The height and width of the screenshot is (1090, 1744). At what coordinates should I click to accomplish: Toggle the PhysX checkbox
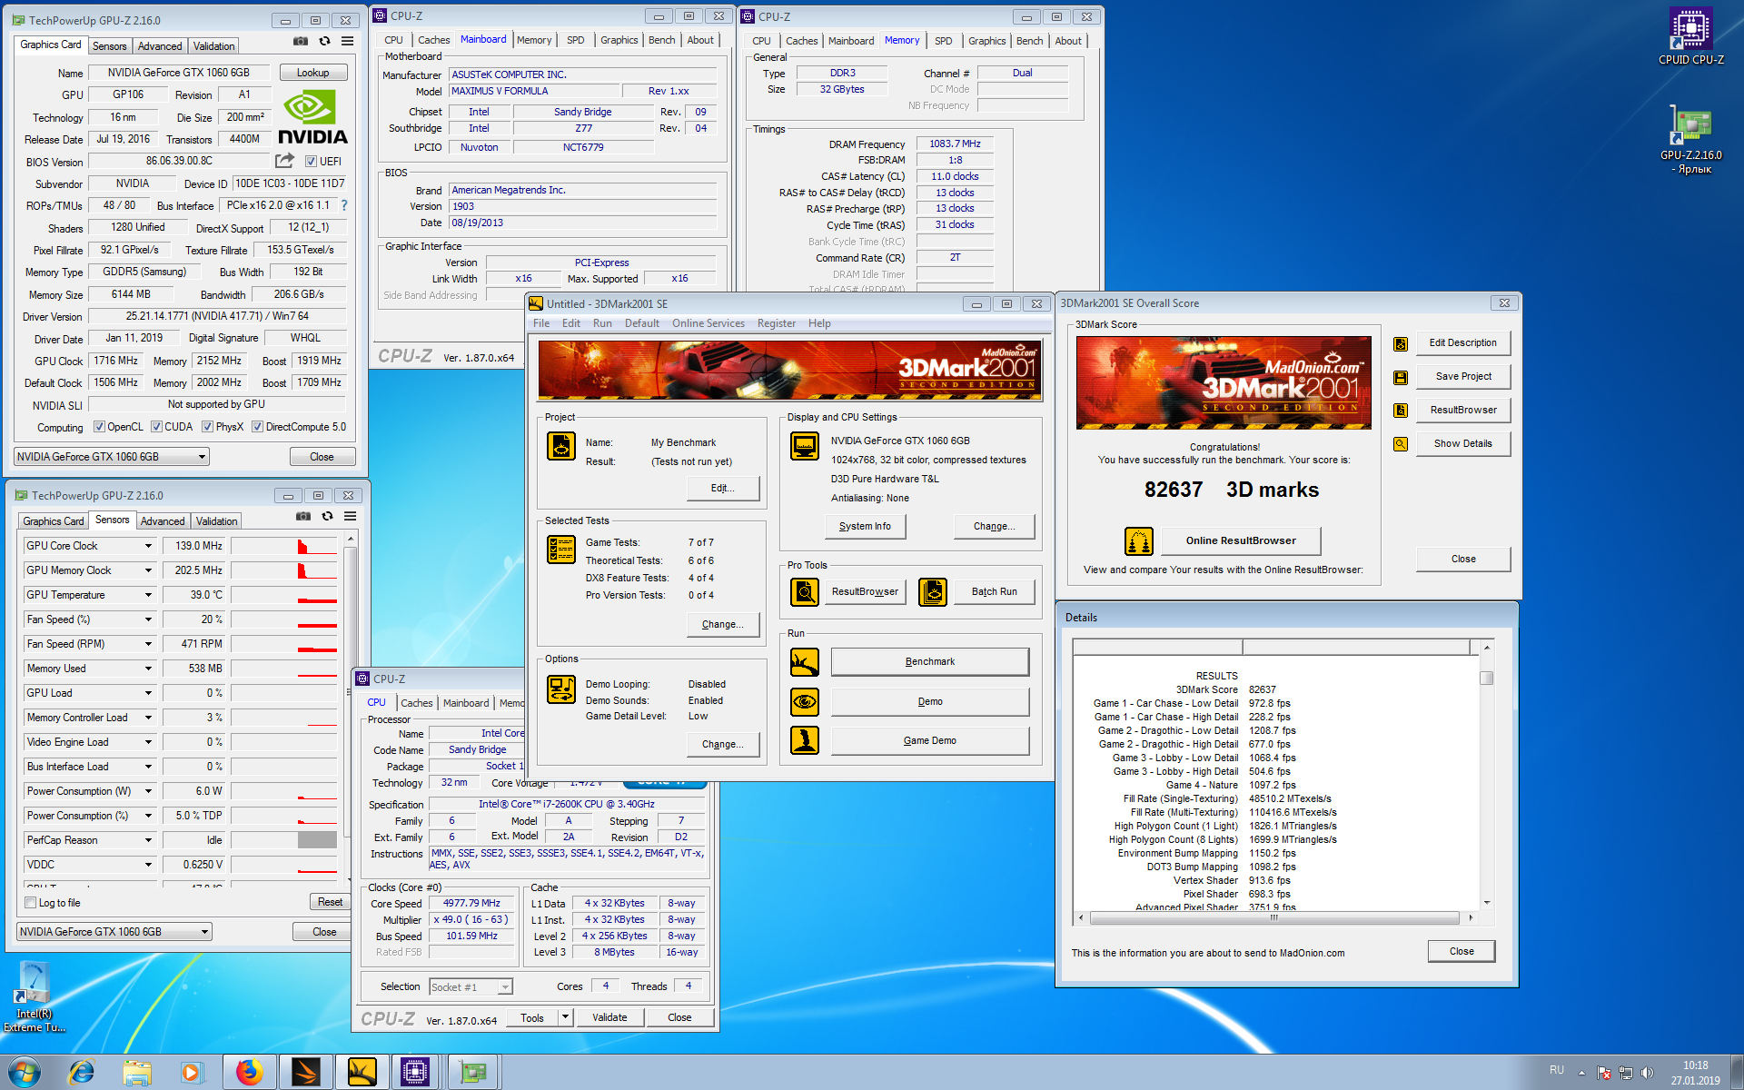coord(207,427)
